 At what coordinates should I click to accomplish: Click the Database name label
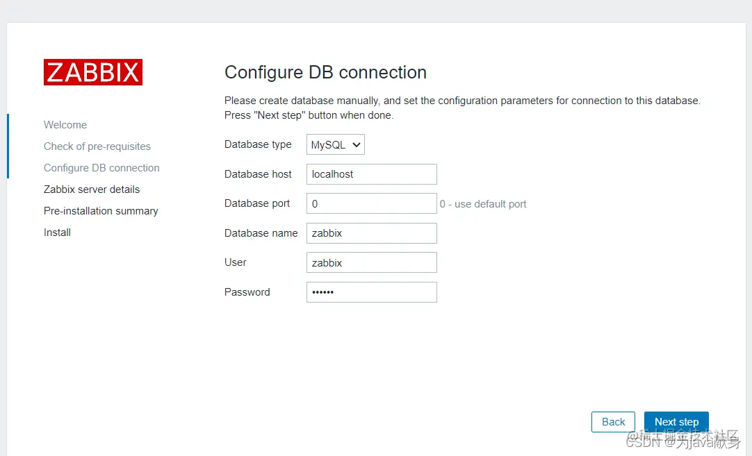coord(261,233)
